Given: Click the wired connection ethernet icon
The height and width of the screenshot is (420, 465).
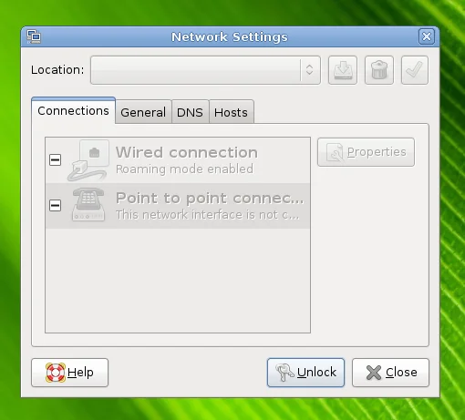Looking at the screenshot, I should 88,160.
